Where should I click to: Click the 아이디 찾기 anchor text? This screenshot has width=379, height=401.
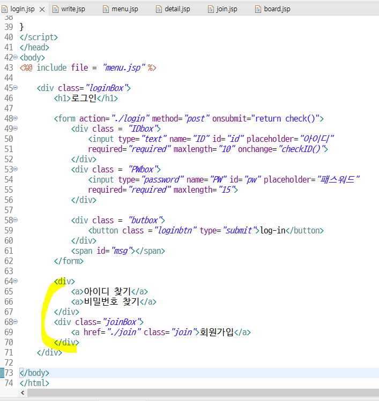tap(107, 291)
